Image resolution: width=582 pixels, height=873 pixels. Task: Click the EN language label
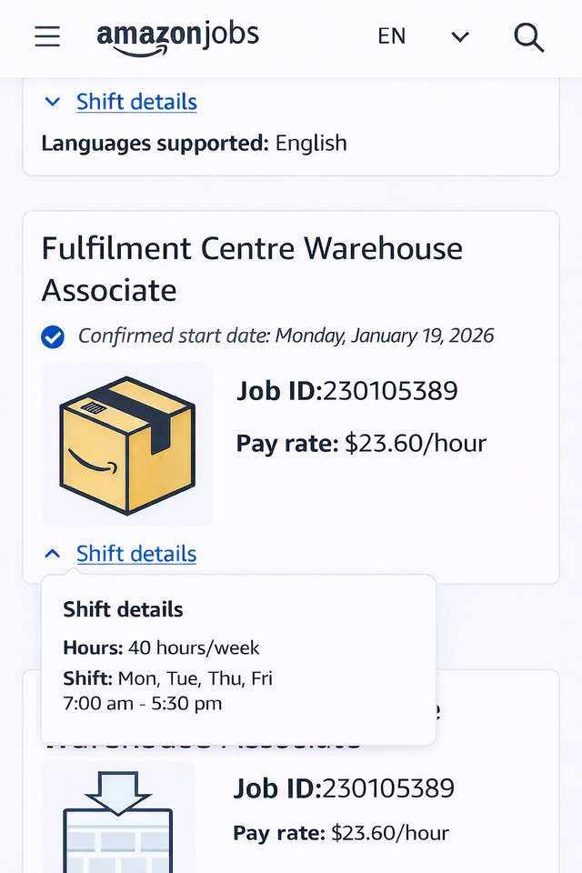point(391,36)
